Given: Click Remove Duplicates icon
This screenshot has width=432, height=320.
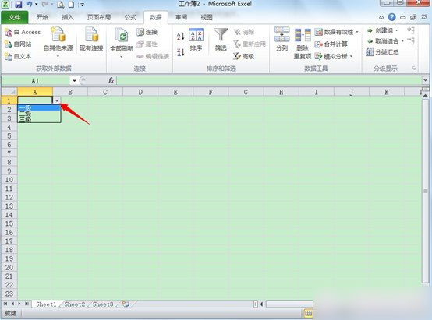Looking at the screenshot, I should point(303,36).
